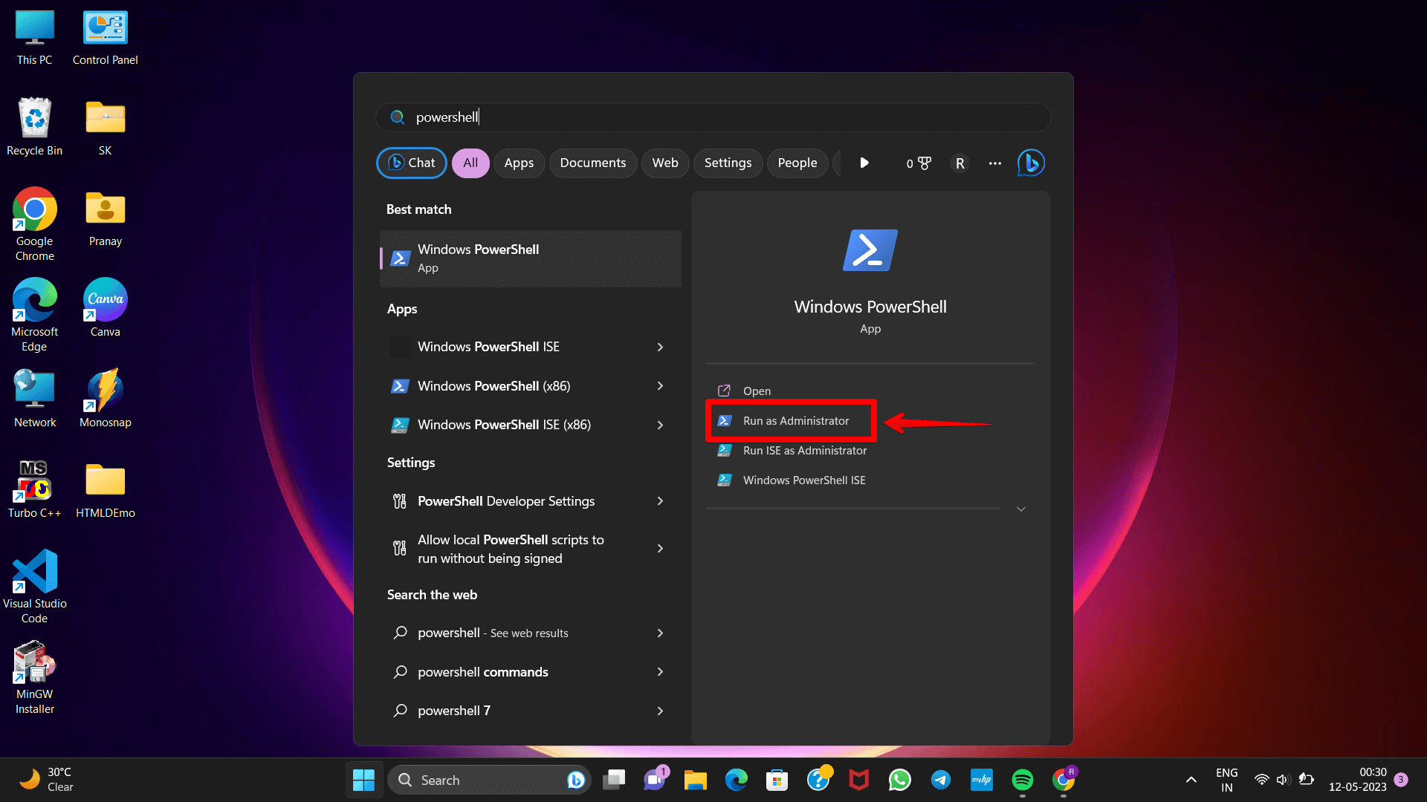
Task: Show hidden system tray icons
Action: [x=1191, y=780]
